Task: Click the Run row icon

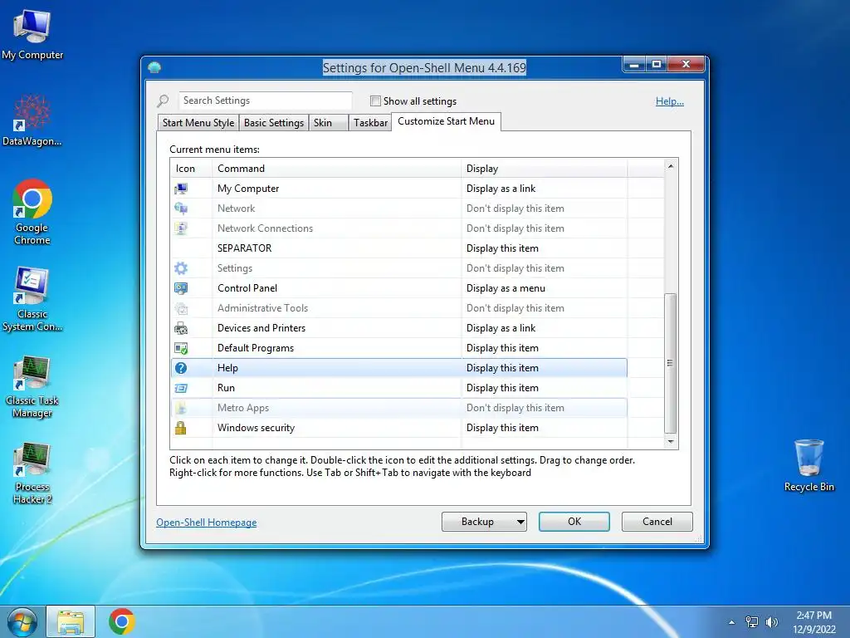Action: point(181,388)
